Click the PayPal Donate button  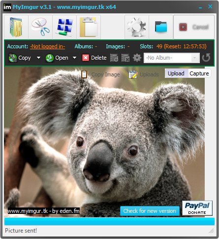[197, 208]
